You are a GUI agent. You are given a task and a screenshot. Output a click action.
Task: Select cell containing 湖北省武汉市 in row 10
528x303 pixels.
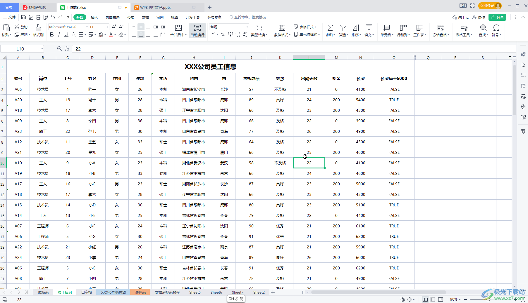194,163
